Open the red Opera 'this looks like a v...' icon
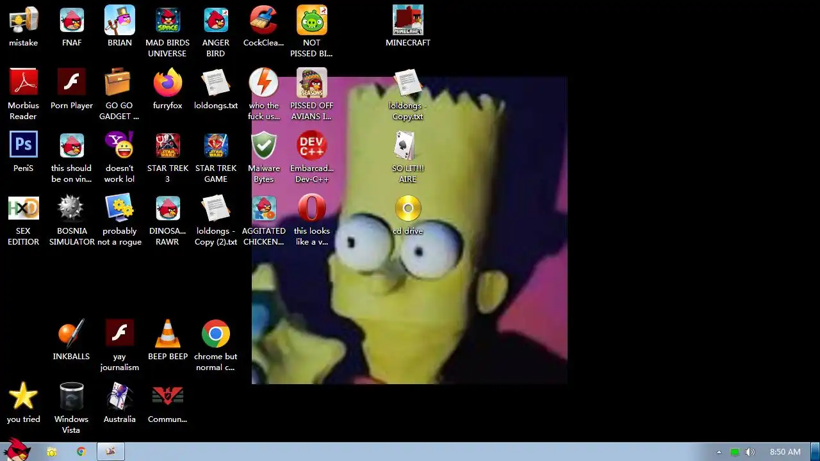The image size is (820, 461). [312, 220]
